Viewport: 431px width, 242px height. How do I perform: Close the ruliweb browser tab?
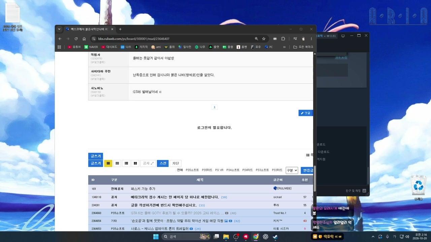pos(112,29)
